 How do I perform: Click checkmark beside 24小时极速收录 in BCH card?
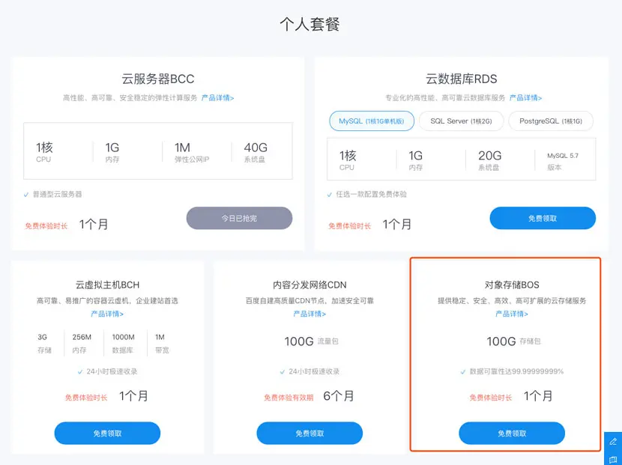(x=80, y=372)
